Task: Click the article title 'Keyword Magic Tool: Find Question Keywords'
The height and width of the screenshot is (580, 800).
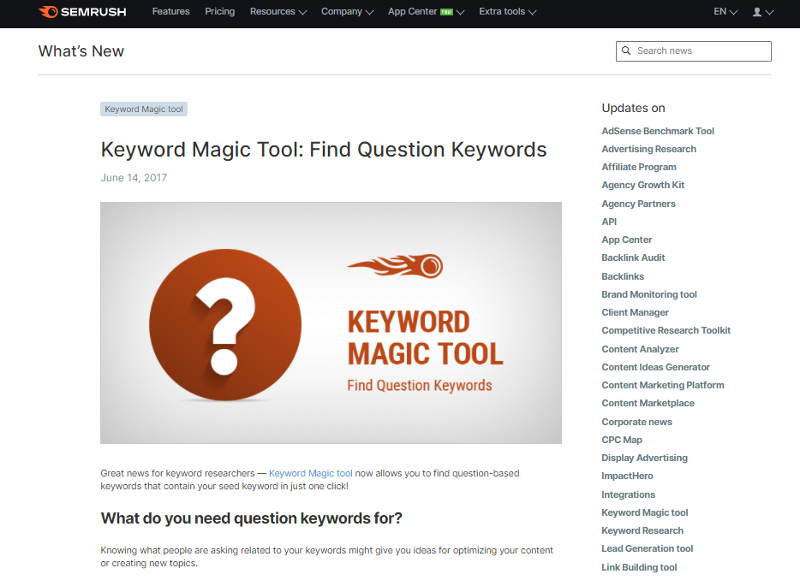Action: pos(324,150)
